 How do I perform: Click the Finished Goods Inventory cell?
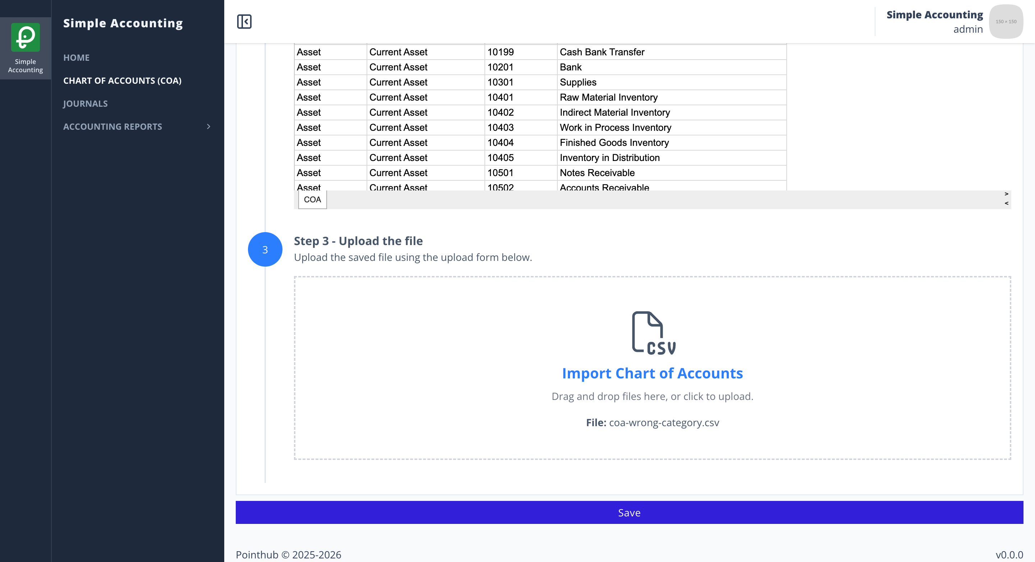(x=671, y=143)
